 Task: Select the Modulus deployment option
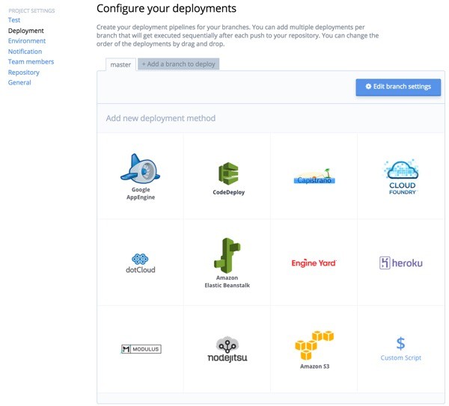[141, 349]
